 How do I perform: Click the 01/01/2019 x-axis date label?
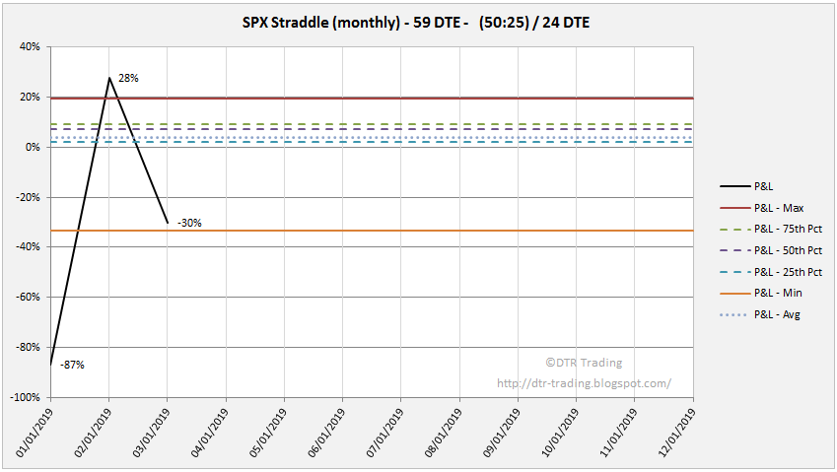coord(34,433)
